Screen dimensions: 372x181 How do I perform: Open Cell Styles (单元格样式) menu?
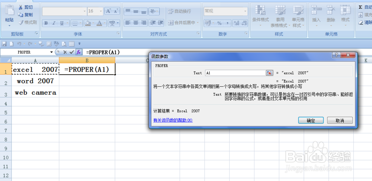click(x=298, y=16)
